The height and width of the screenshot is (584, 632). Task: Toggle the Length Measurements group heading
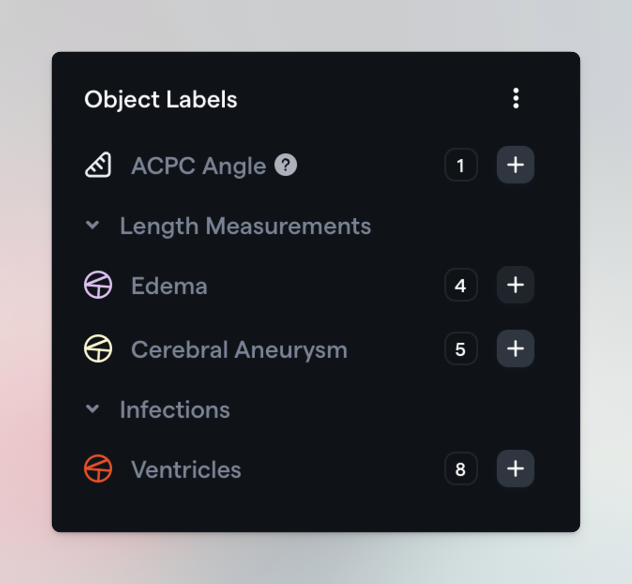[245, 226]
